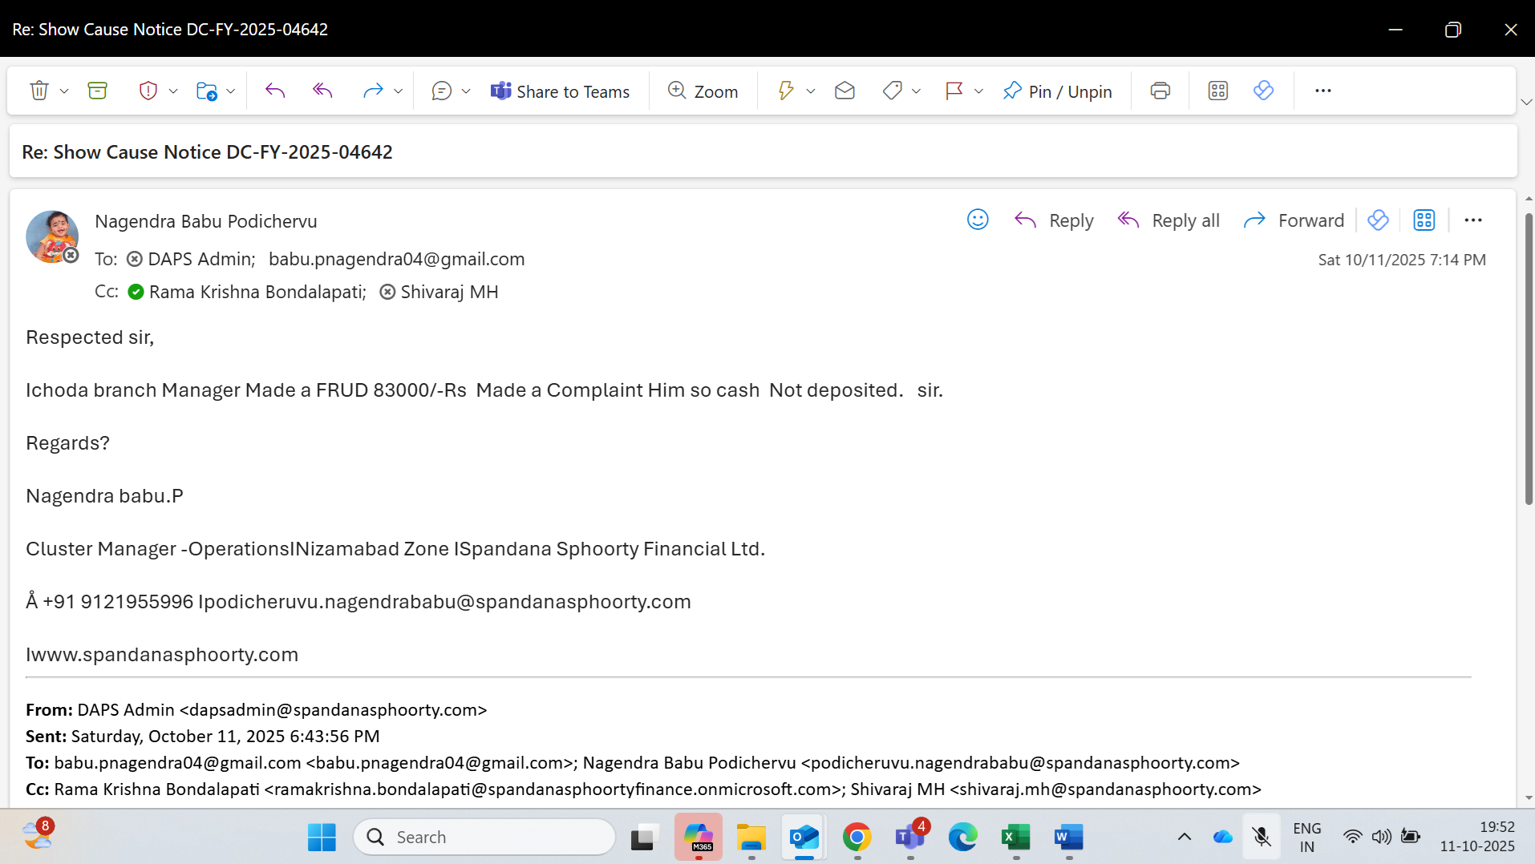Expand the Categorize tag dropdown arrow

coord(916,91)
